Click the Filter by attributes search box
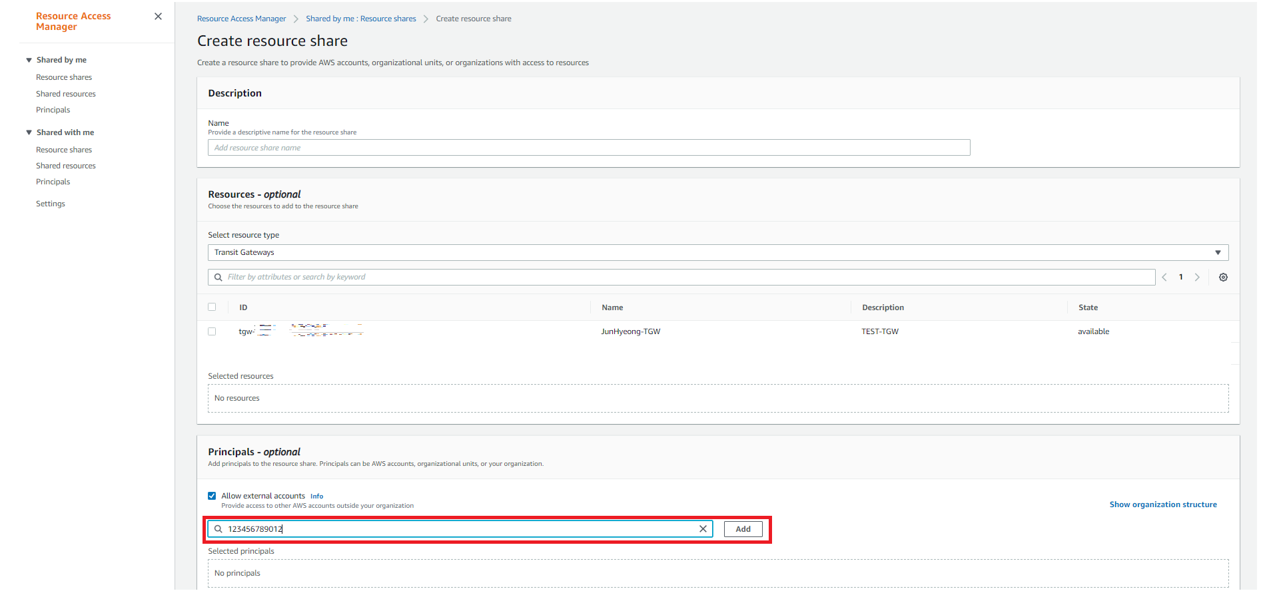 point(686,278)
